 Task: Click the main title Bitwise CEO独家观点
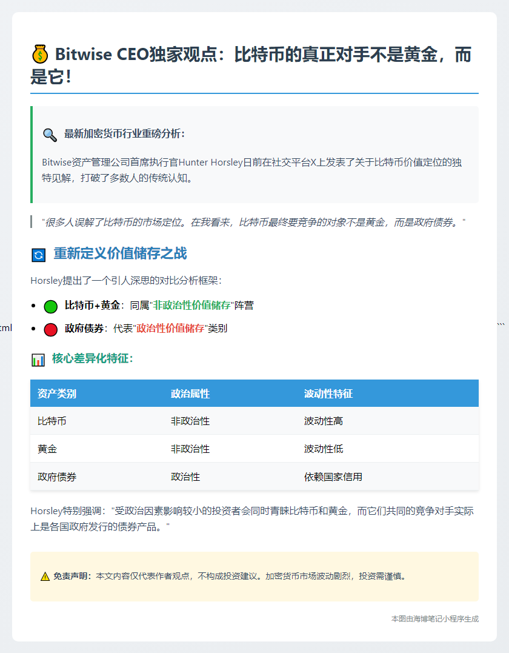pyautogui.click(x=251, y=65)
